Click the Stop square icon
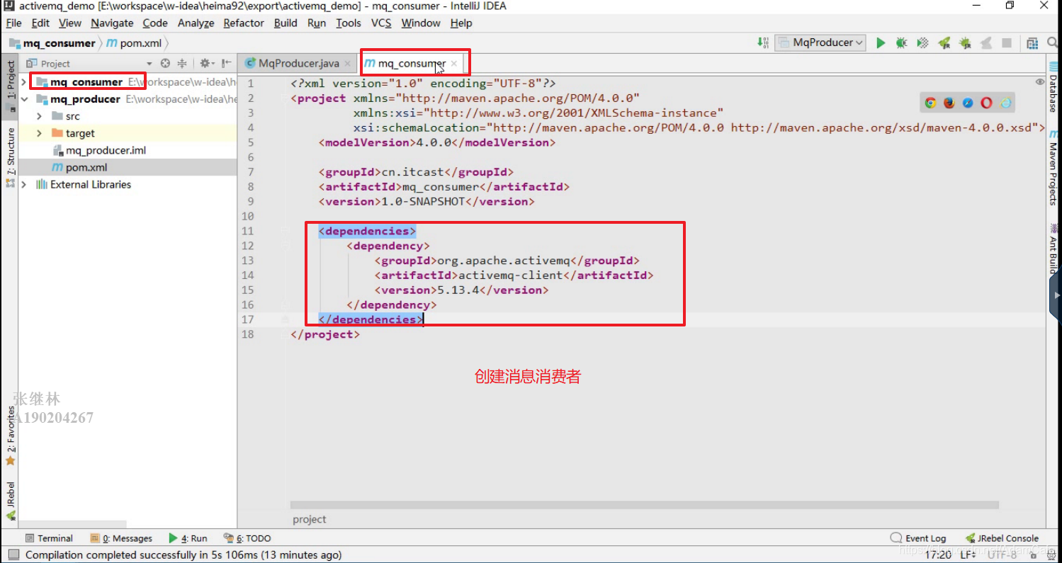This screenshot has height=563, width=1062. [x=1007, y=43]
